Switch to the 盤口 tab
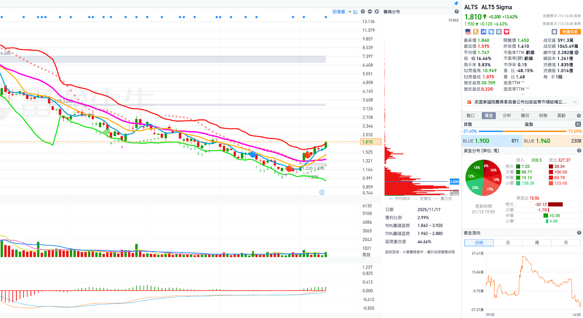The image size is (583, 318). point(470,116)
